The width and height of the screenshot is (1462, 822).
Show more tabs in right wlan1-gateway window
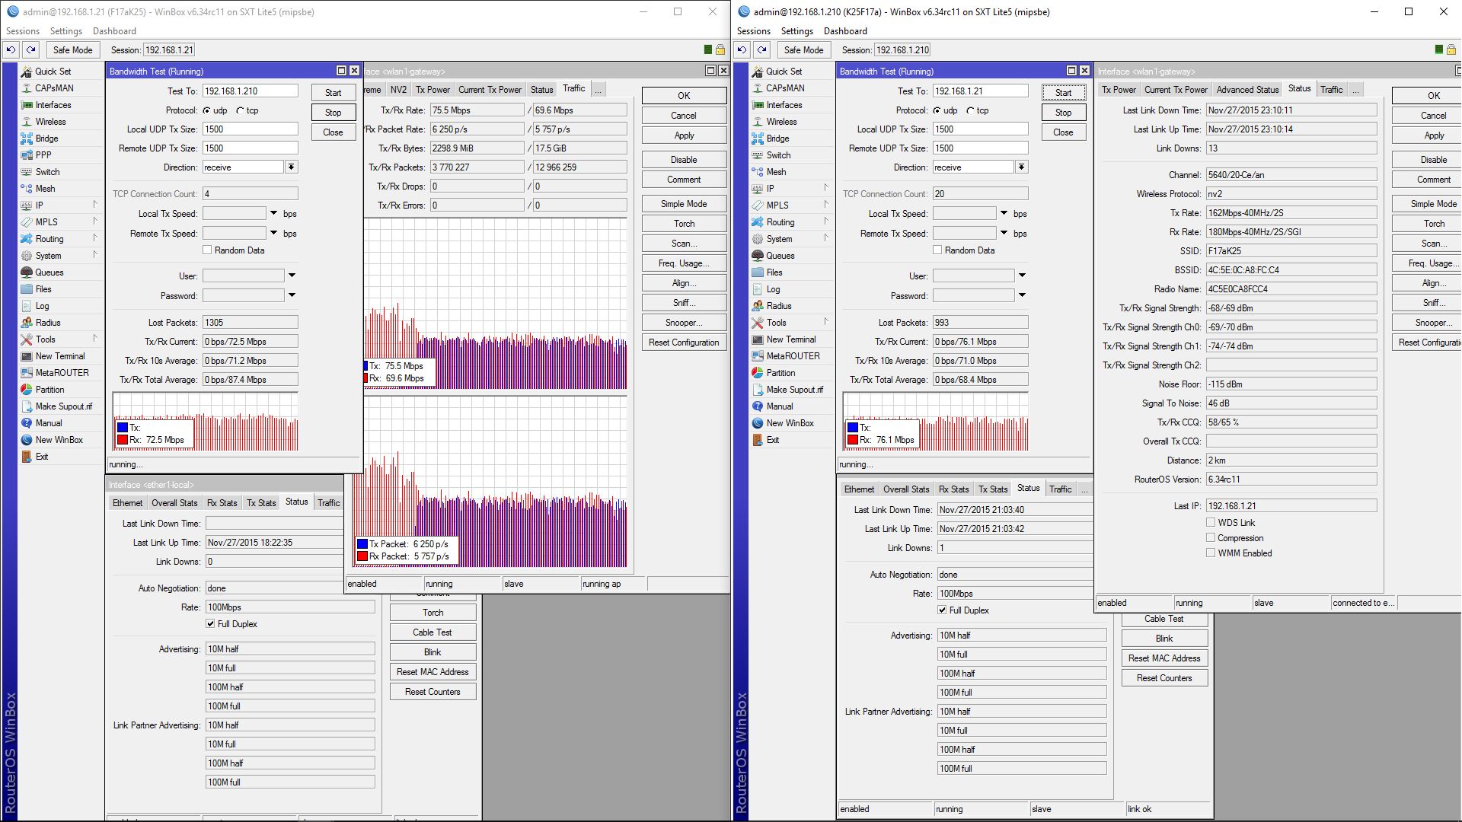(1355, 90)
